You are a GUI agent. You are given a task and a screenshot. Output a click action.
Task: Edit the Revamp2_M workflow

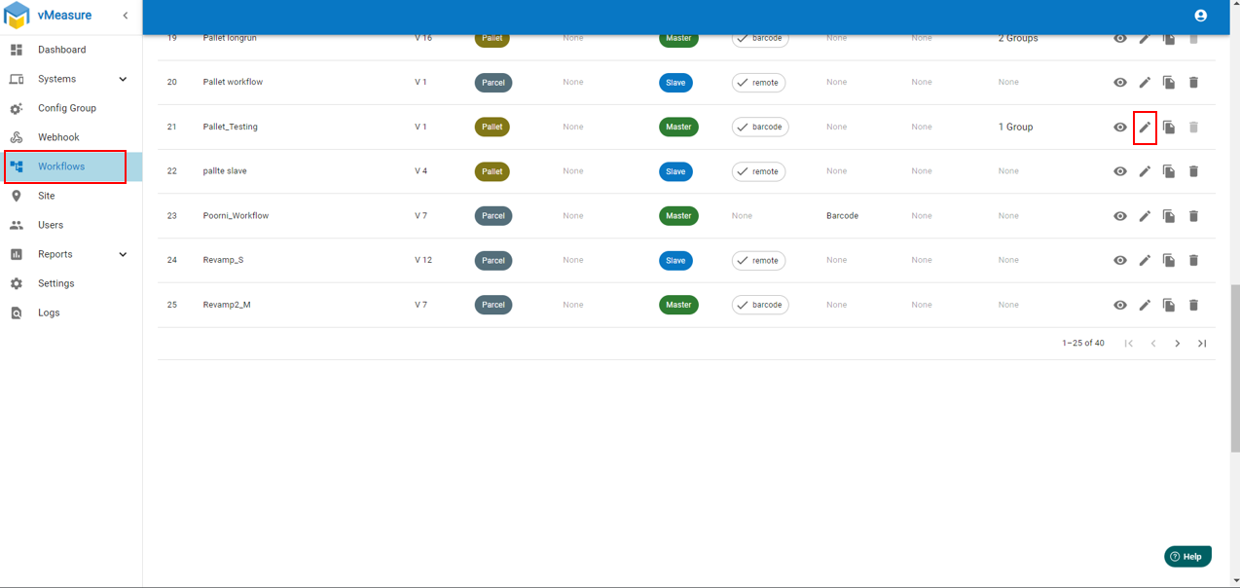tap(1145, 305)
